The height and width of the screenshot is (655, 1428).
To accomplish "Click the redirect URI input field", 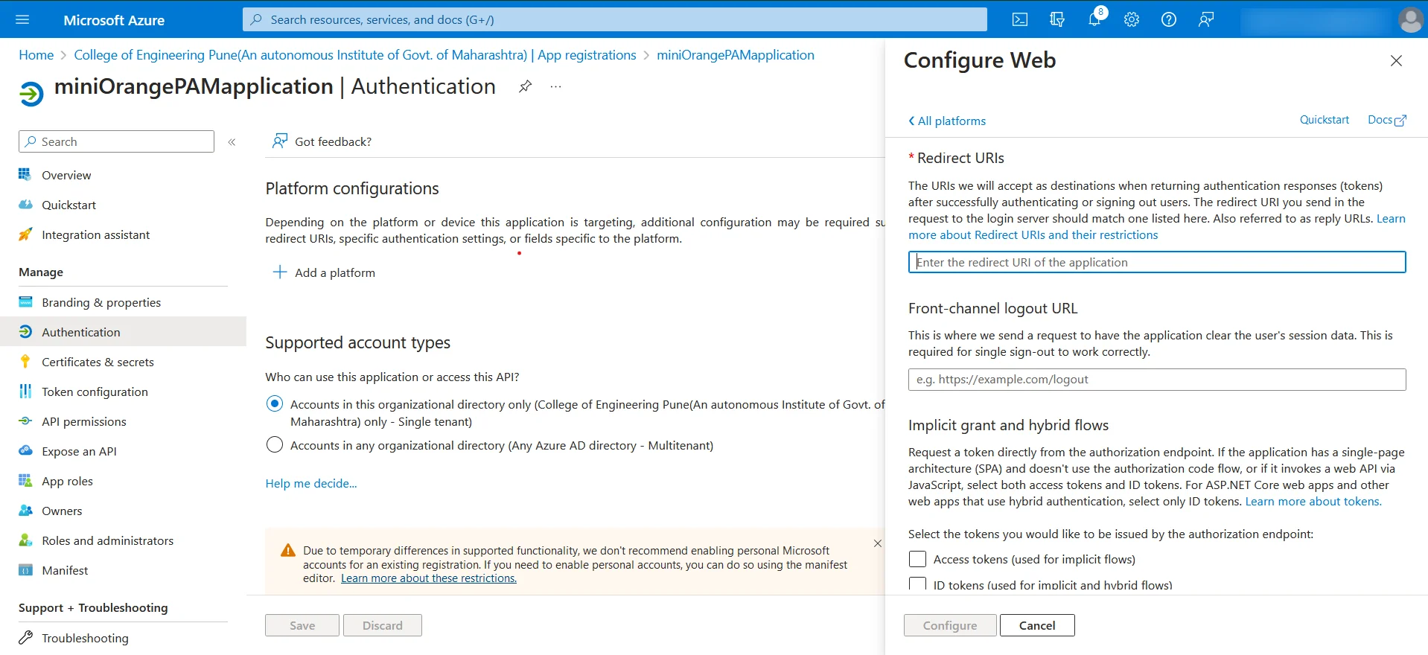I will [x=1157, y=262].
